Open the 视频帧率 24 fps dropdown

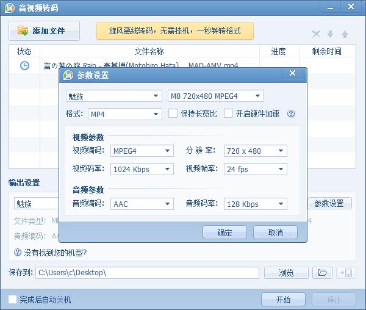(x=256, y=169)
